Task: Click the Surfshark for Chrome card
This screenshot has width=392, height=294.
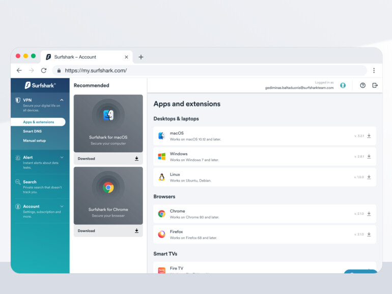Action: 108,196
